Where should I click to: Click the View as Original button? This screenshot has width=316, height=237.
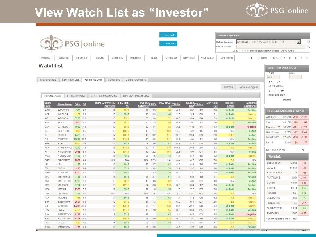pyautogui.click(x=248, y=87)
